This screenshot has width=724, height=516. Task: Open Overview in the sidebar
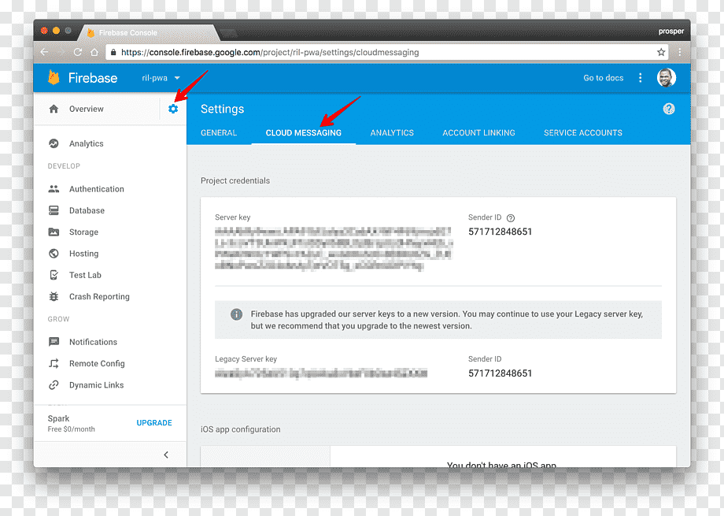87,110
